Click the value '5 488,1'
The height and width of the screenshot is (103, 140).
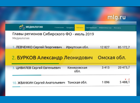point(125,82)
